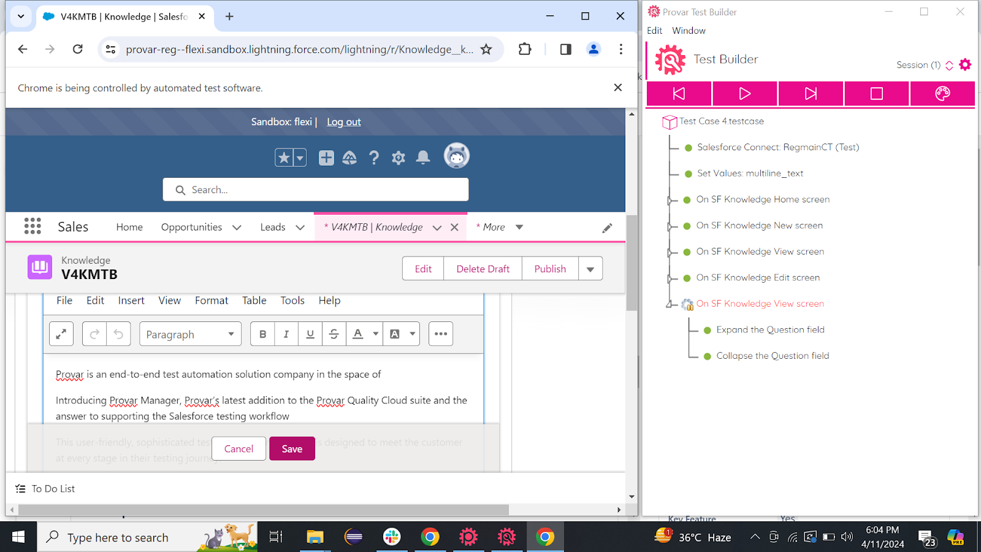981x552 pixels.
Task: Click the redo arrow in editor toolbar
Action: tap(94, 334)
